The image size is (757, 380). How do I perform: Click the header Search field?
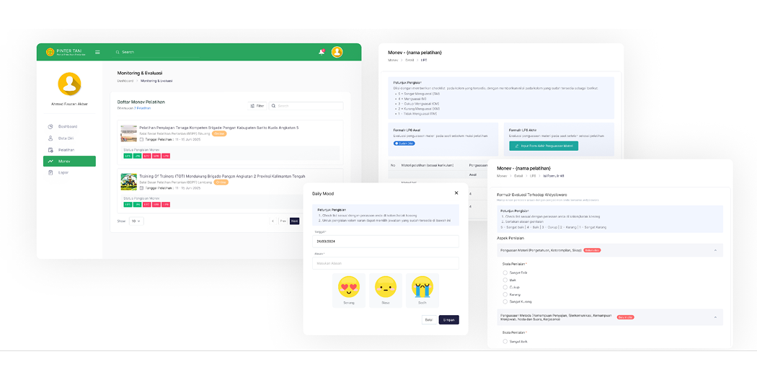coord(157,52)
